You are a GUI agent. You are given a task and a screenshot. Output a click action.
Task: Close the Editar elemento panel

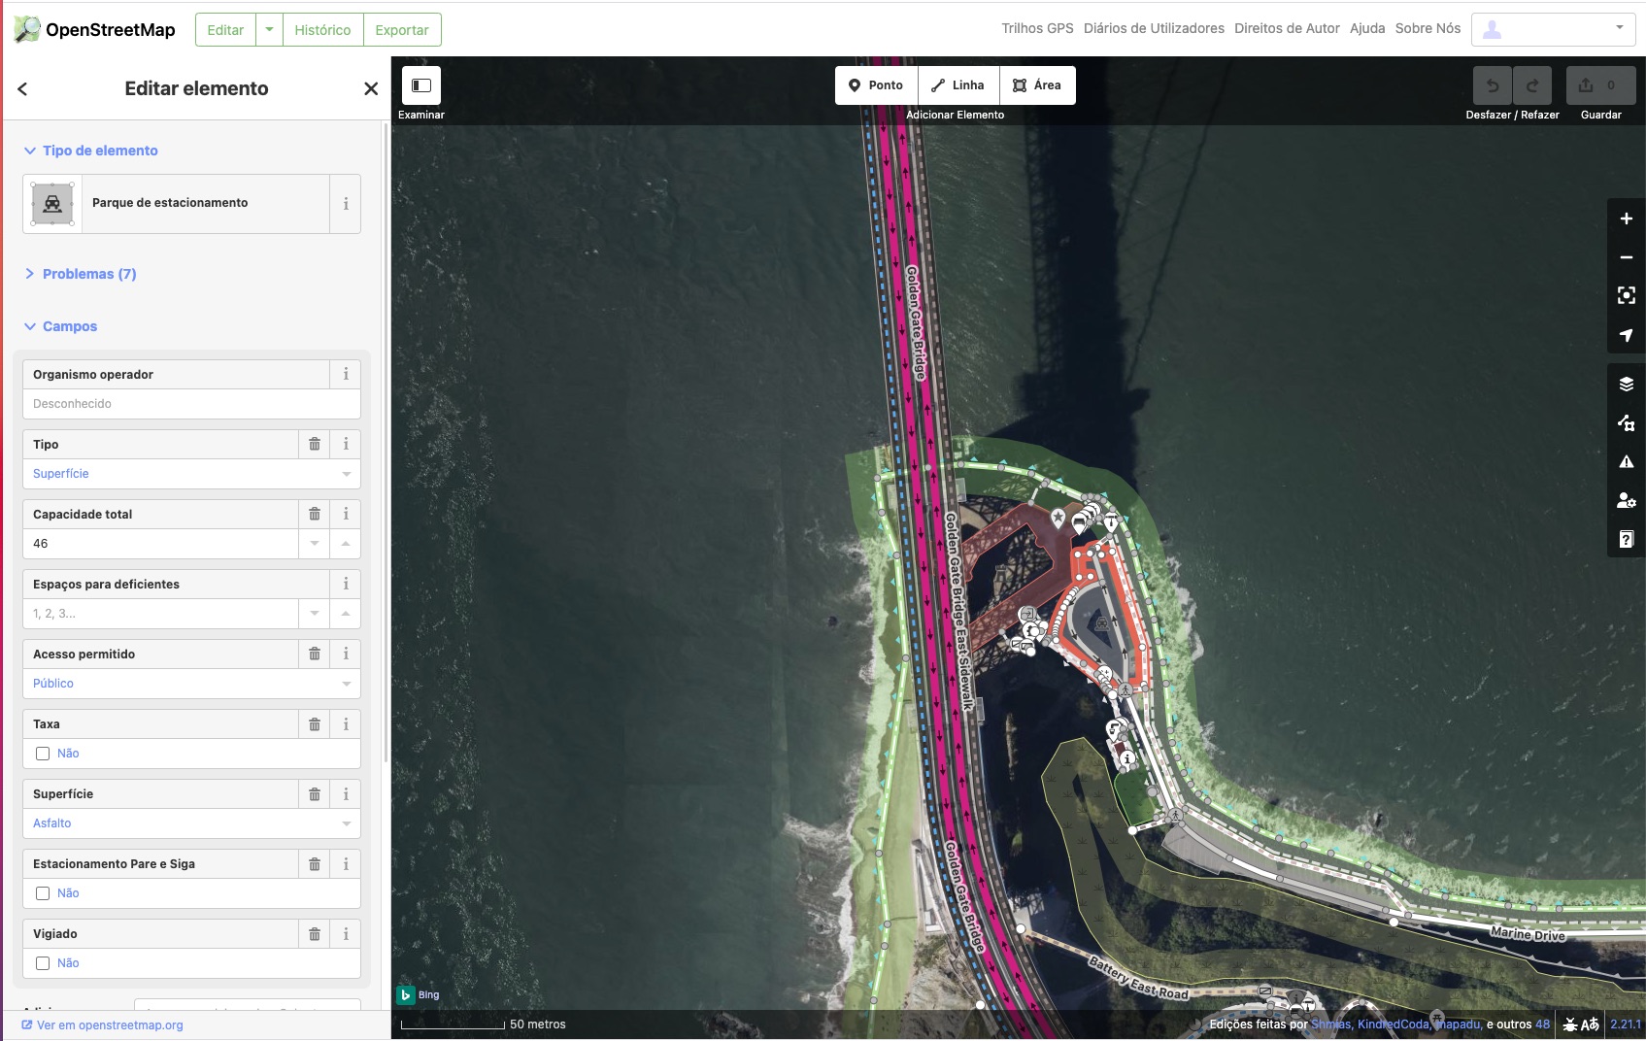371,88
